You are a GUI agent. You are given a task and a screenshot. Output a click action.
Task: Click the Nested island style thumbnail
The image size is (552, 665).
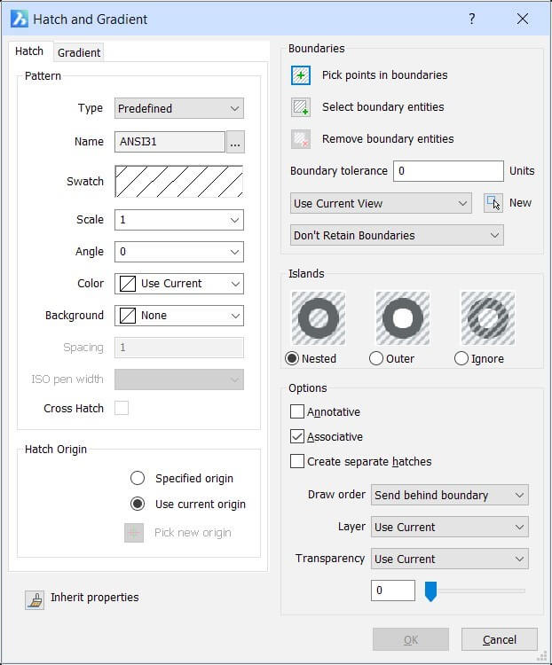[x=319, y=318]
